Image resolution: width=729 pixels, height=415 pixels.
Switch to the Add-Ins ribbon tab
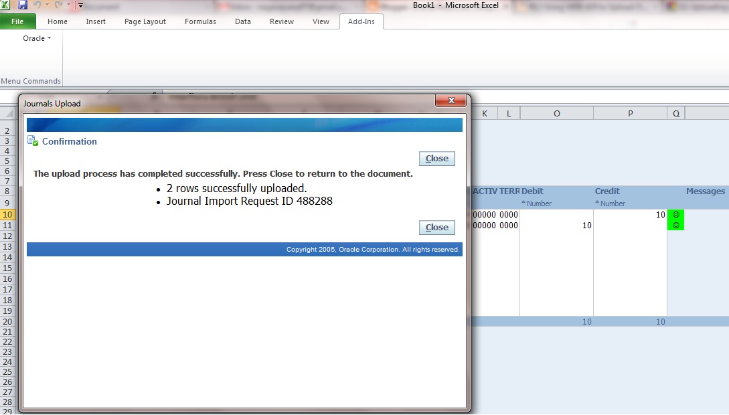(361, 21)
